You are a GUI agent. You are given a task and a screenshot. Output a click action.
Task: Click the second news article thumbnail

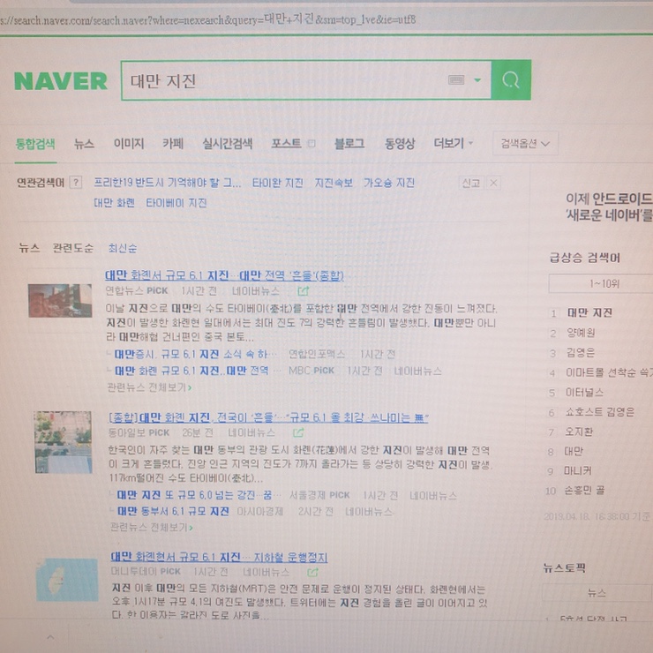pyautogui.click(x=64, y=442)
